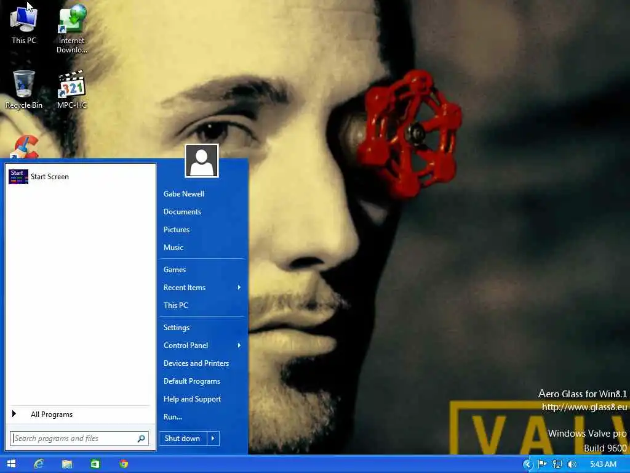Expand Recent Items submenu arrow
630x473 pixels.
click(x=239, y=287)
